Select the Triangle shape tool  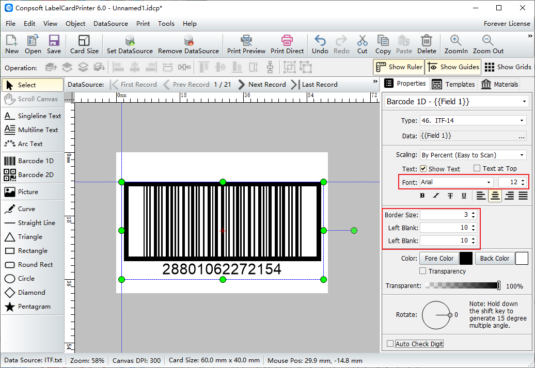coord(33,237)
